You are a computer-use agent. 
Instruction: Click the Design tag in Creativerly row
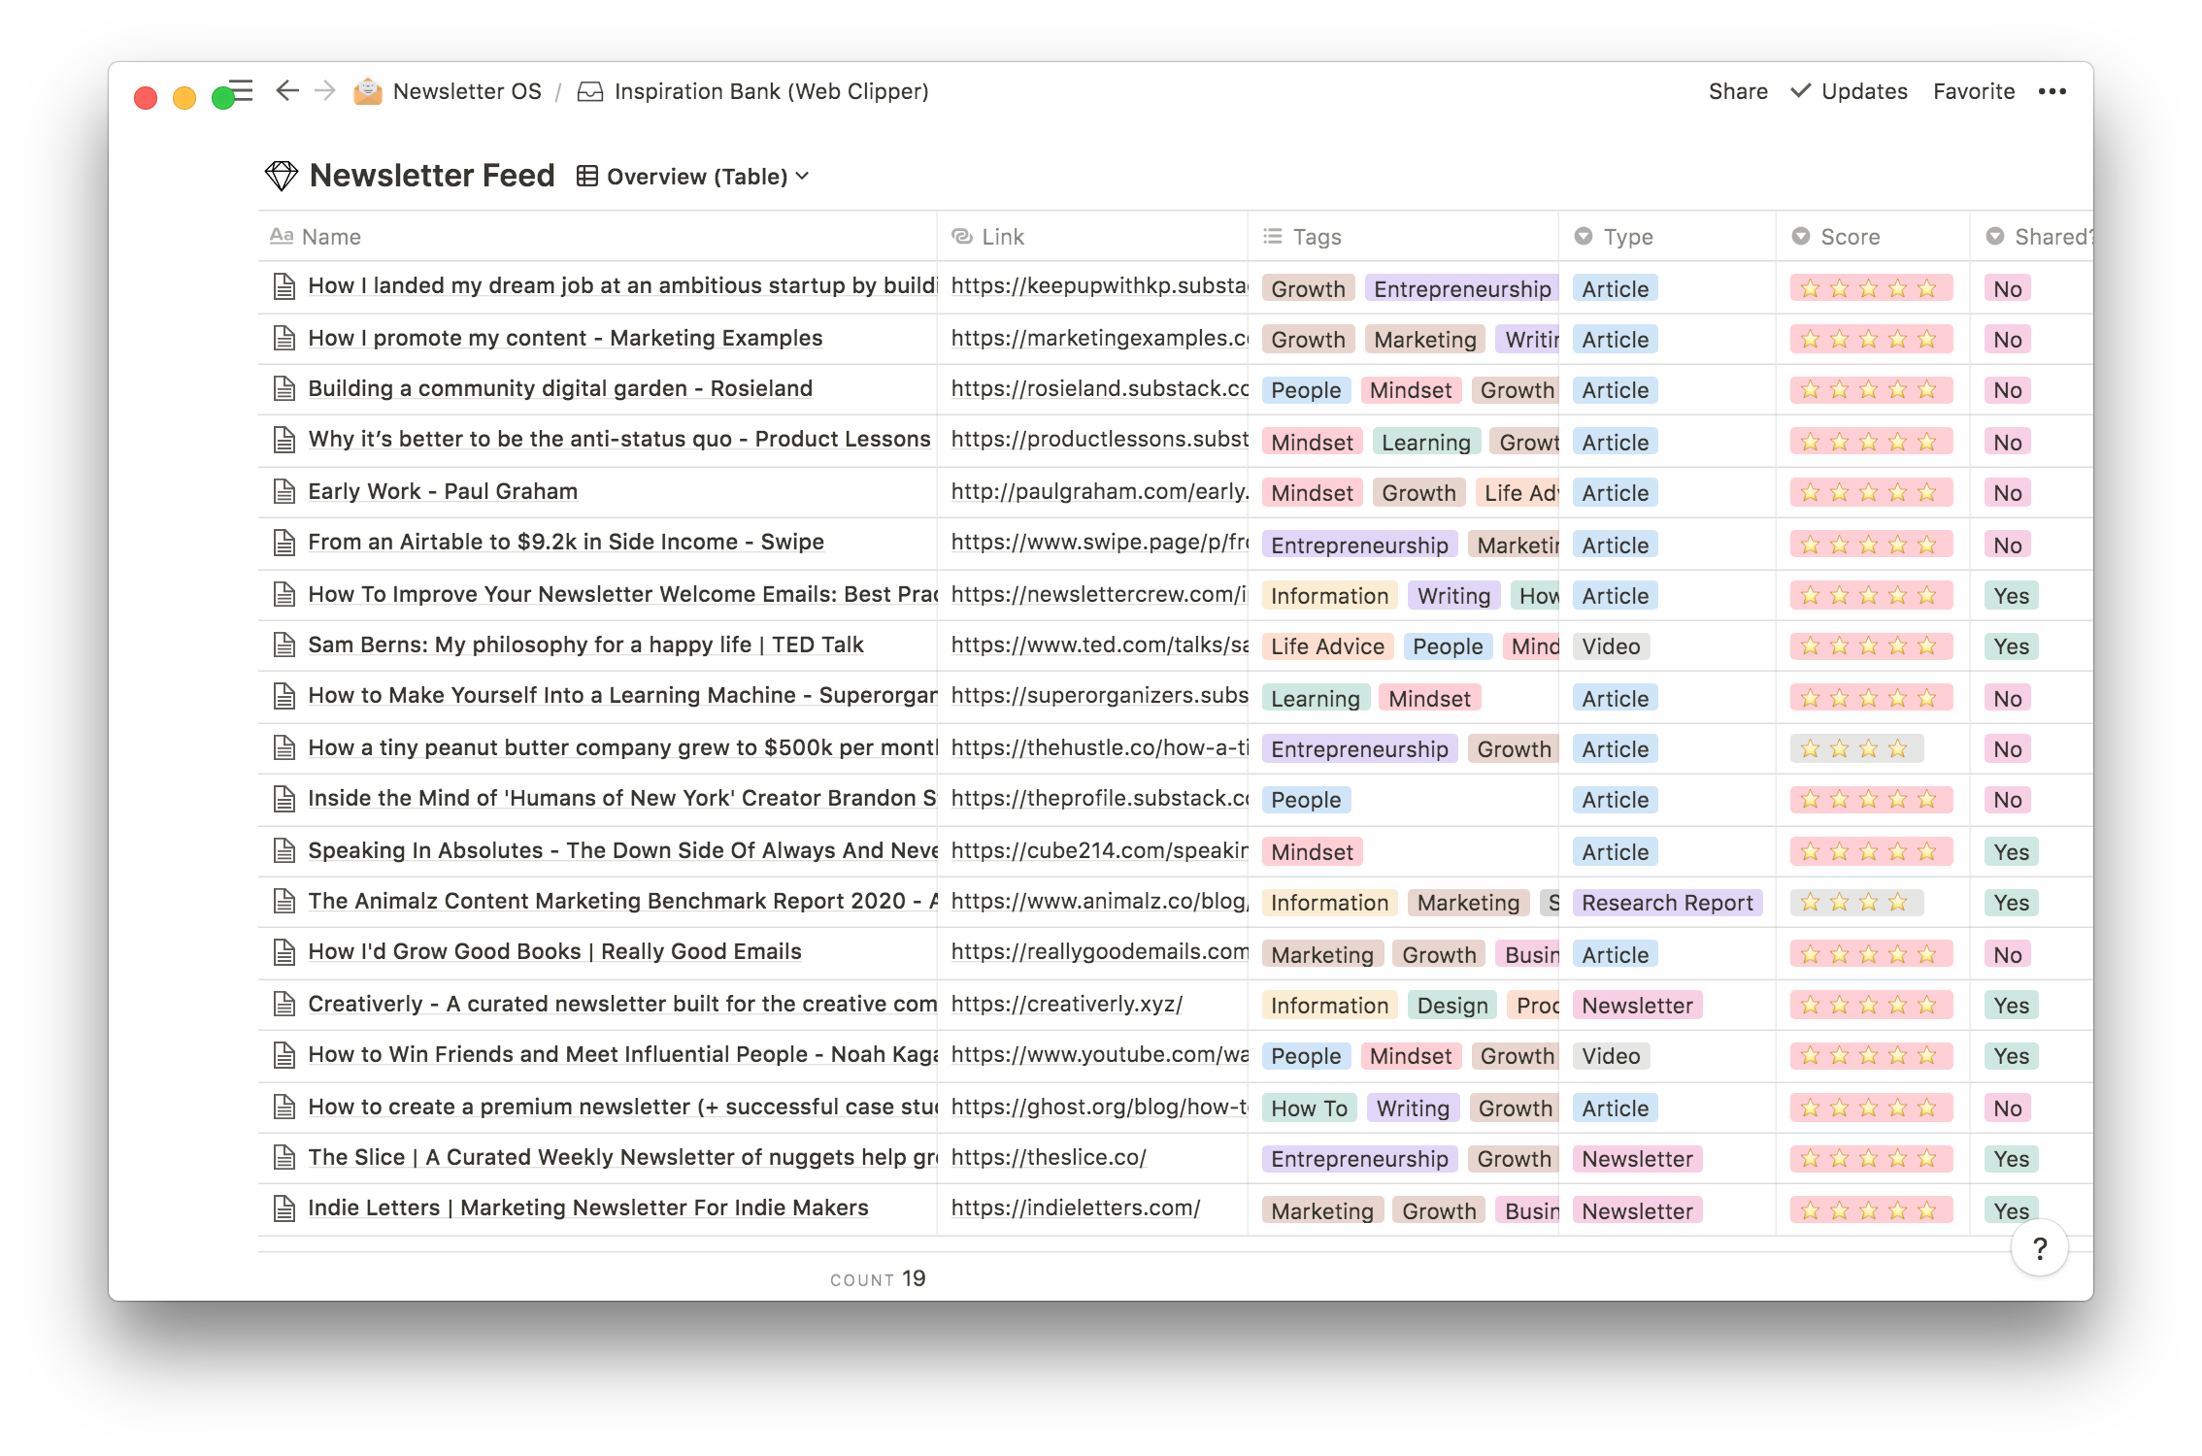click(1452, 1006)
